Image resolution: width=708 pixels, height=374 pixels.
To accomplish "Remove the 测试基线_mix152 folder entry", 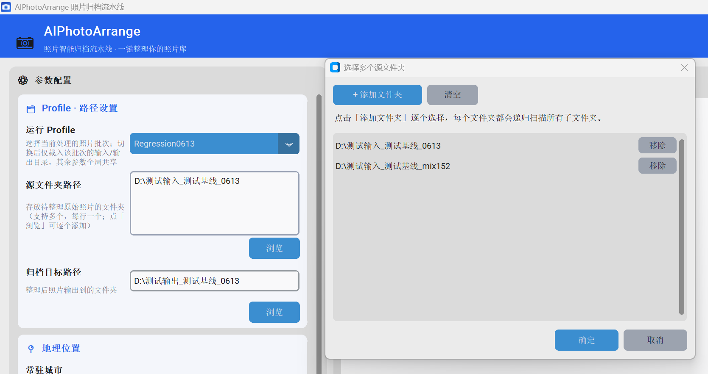I will pyautogui.click(x=658, y=166).
